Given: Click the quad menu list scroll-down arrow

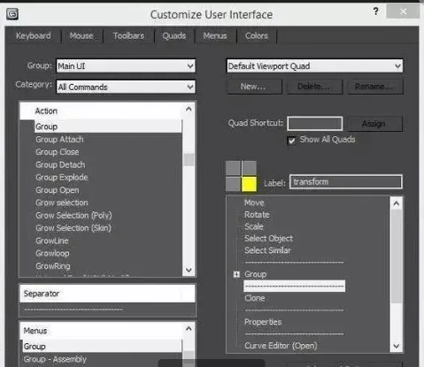Looking at the screenshot, I should tap(397, 346).
